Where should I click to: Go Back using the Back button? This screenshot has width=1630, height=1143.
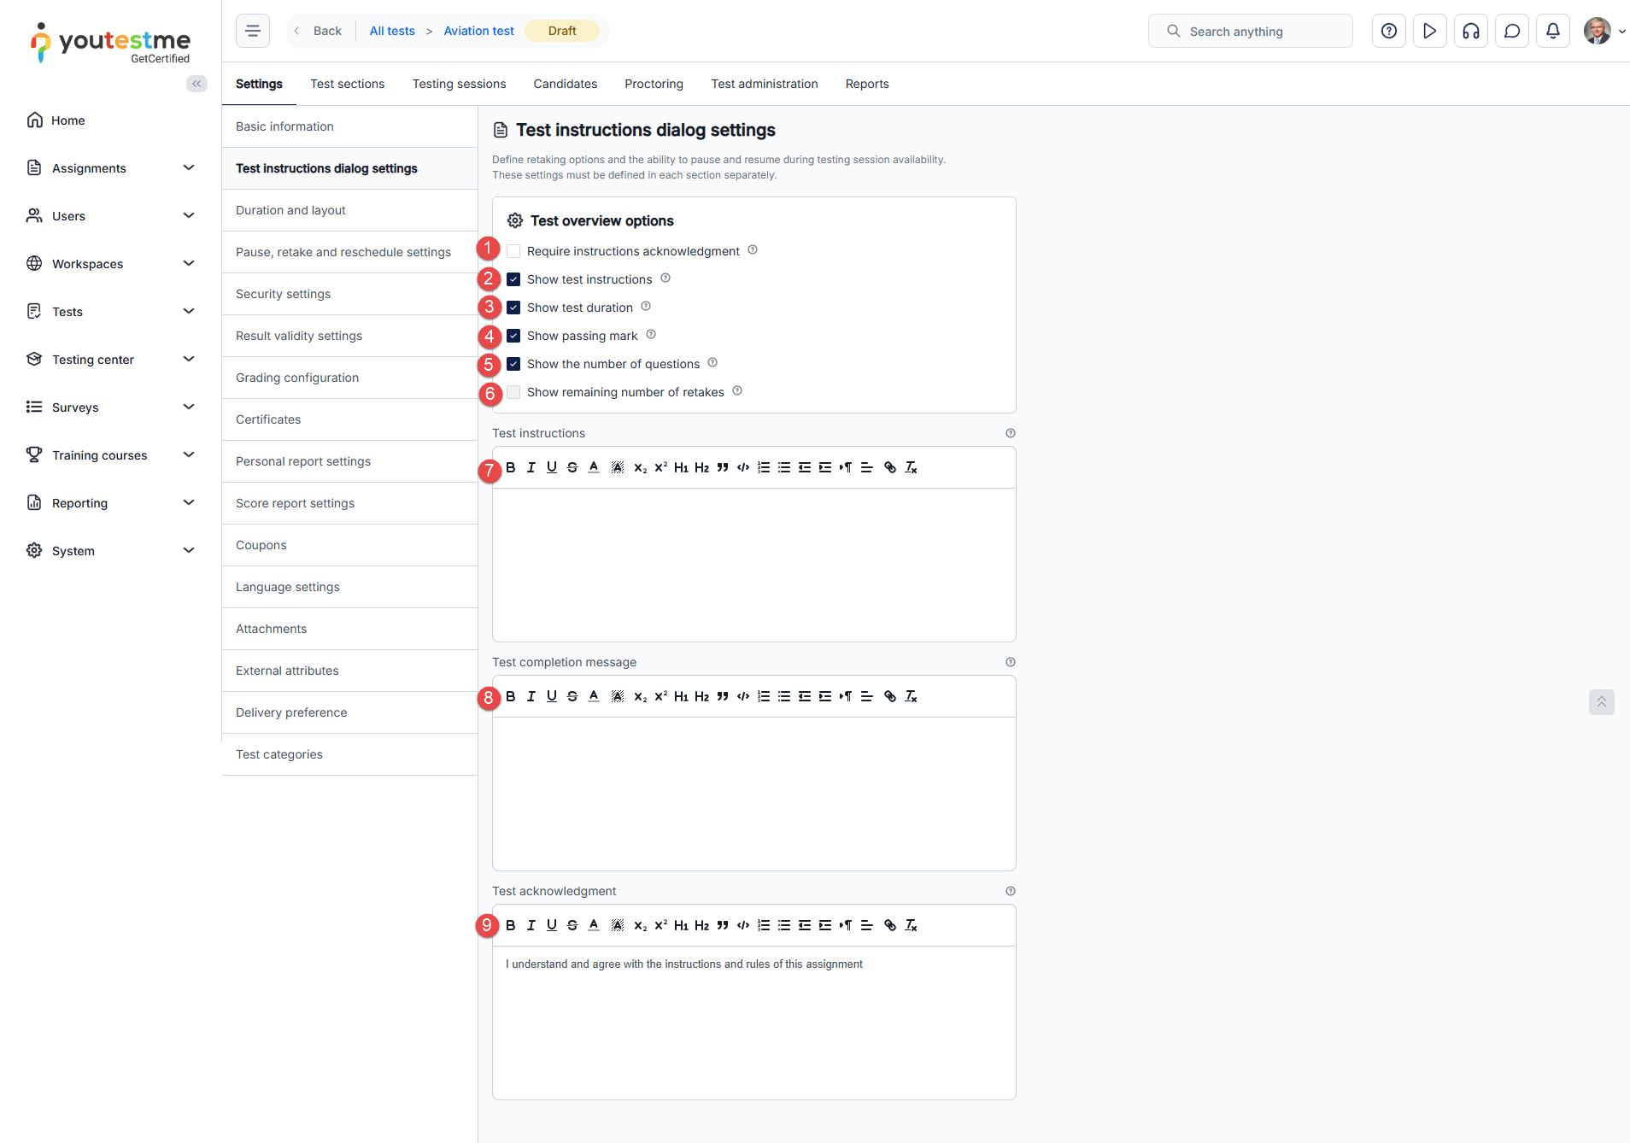(318, 31)
